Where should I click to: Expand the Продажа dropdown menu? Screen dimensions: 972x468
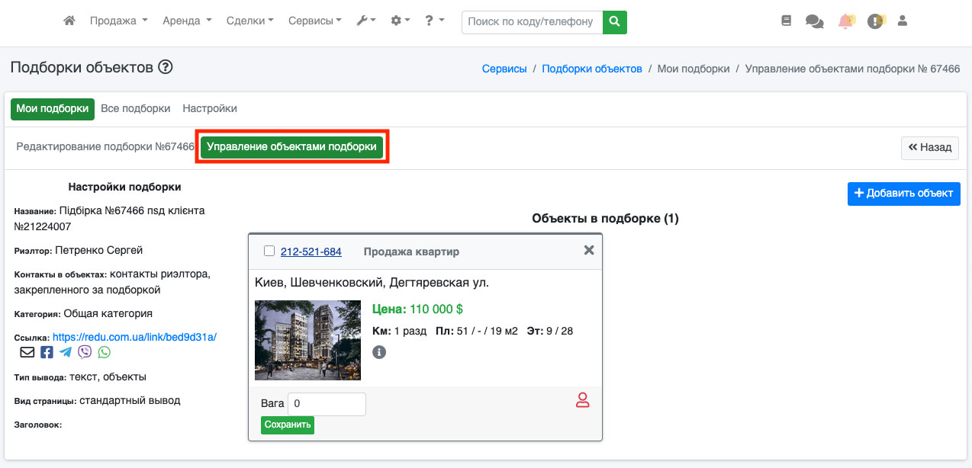tap(118, 21)
